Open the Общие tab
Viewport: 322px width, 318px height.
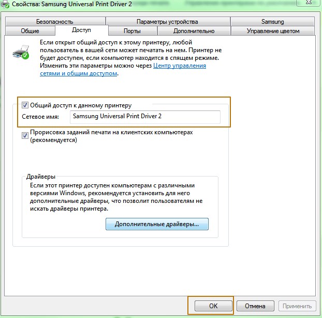tap(30, 31)
